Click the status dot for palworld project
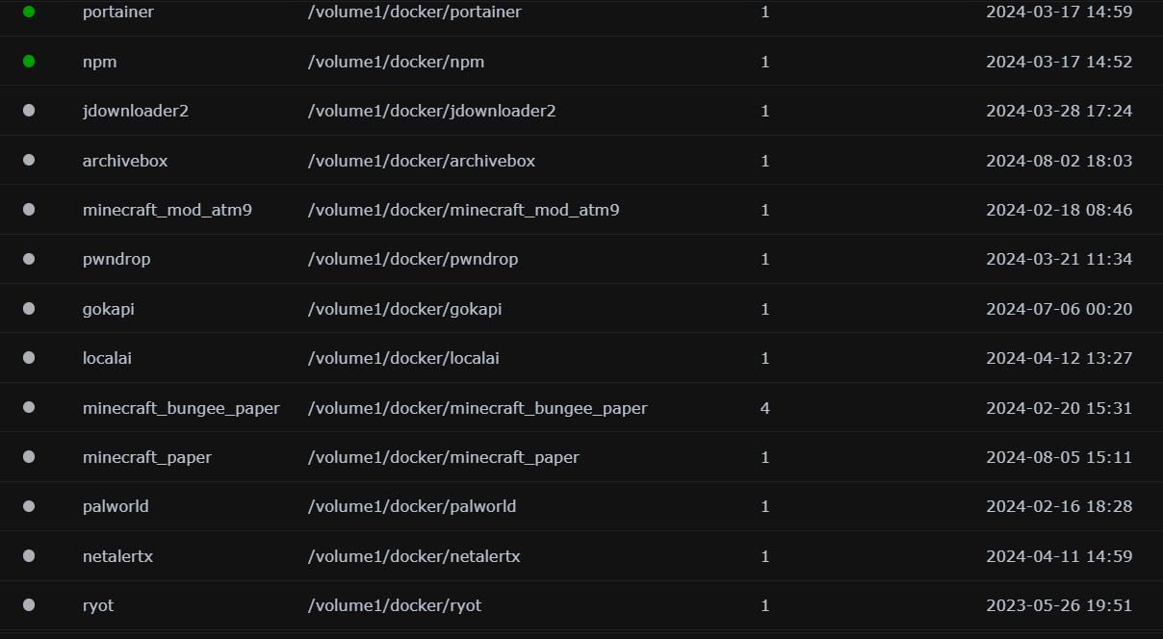The height and width of the screenshot is (639, 1163). click(29, 506)
